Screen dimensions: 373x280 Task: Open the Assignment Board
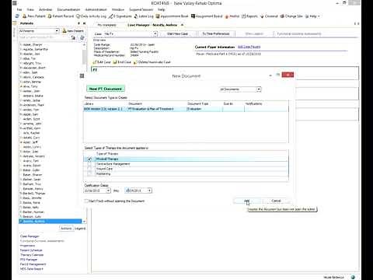(x=207, y=16)
